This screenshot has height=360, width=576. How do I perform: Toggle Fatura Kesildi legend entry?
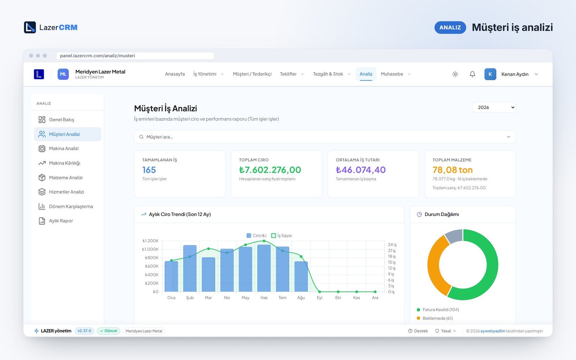tap(438, 310)
